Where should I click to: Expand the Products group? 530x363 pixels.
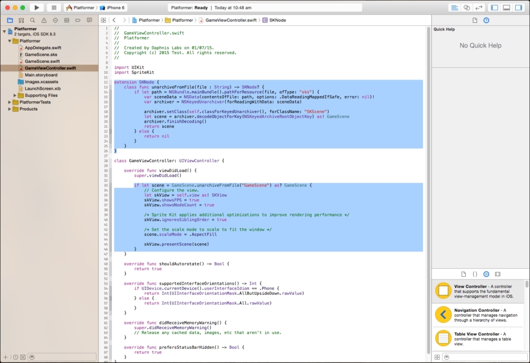coord(10,109)
